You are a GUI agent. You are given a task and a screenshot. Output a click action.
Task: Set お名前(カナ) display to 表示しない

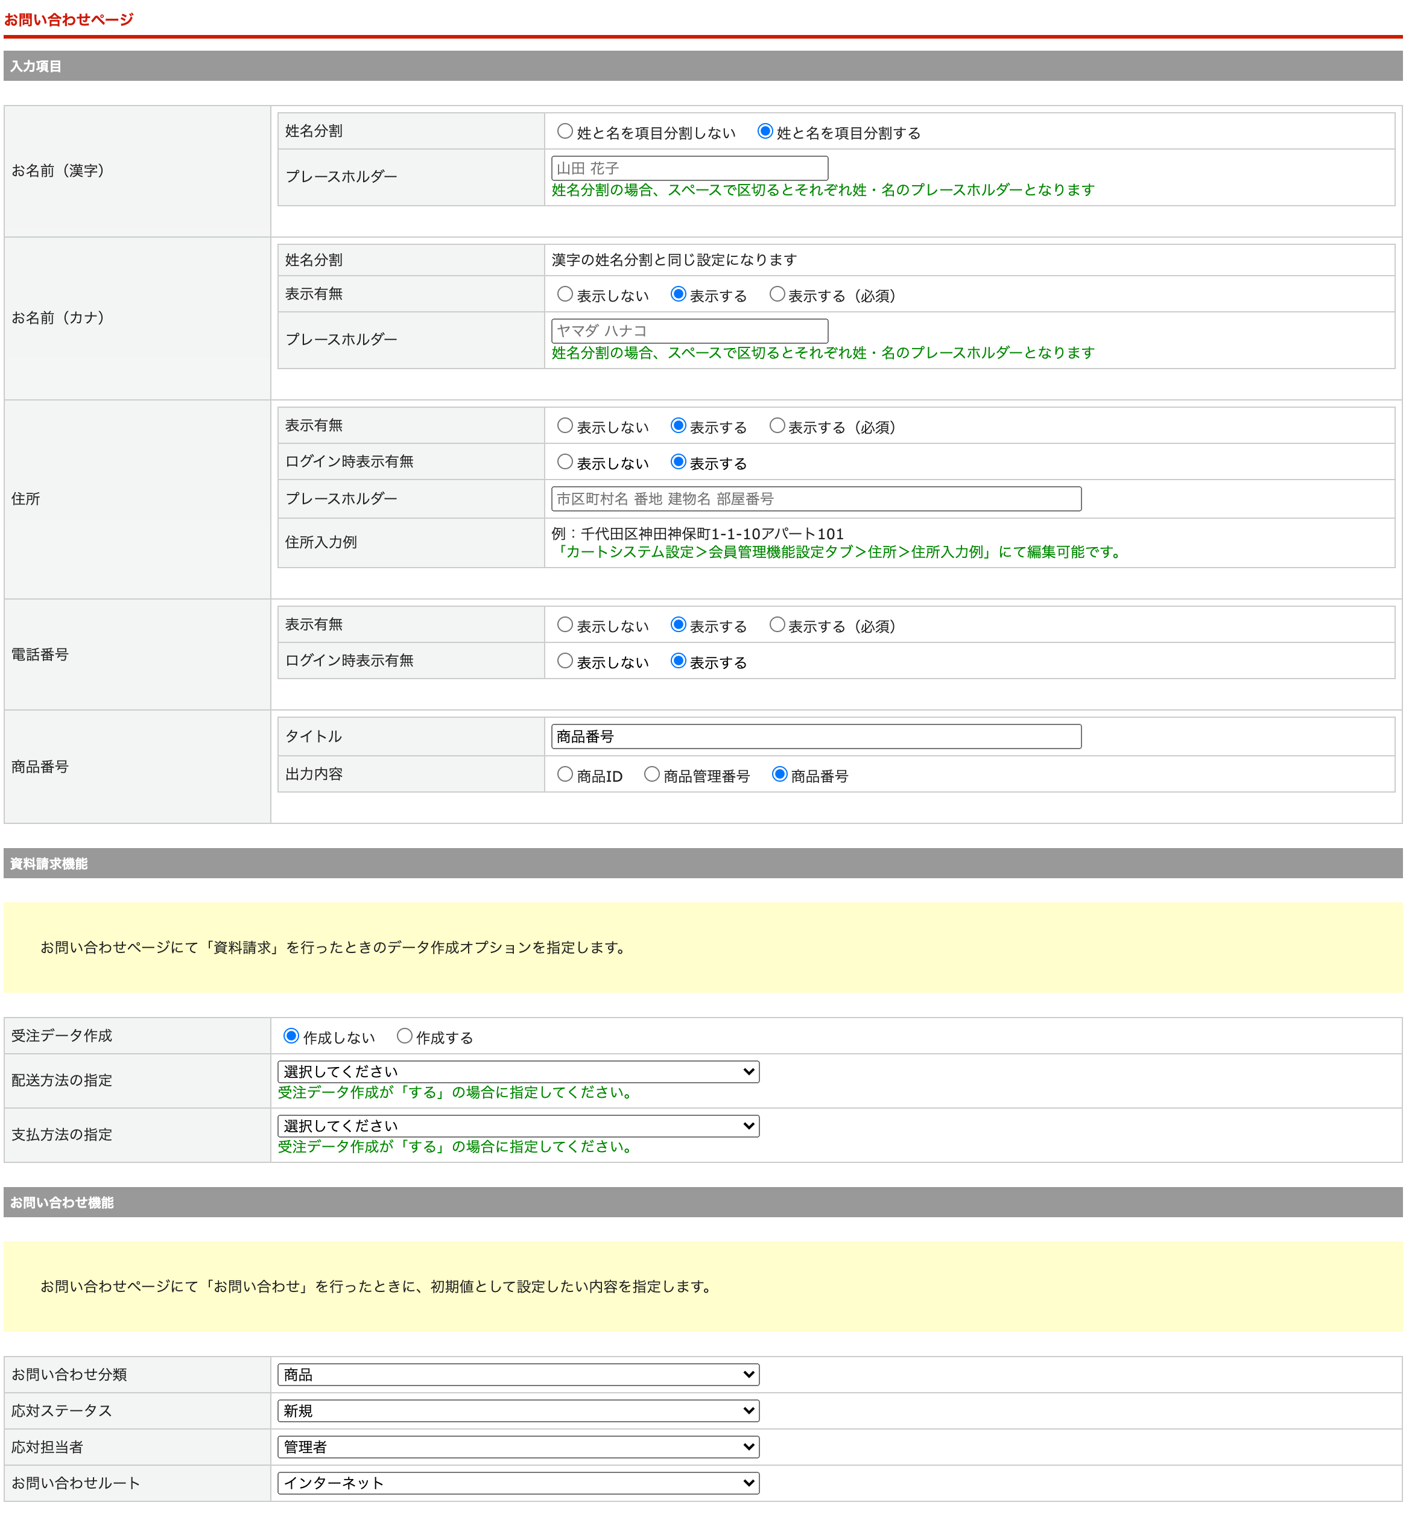click(x=565, y=295)
